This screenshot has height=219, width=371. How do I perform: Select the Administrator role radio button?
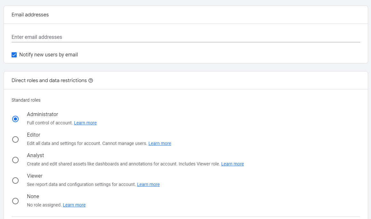coord(15,119)
